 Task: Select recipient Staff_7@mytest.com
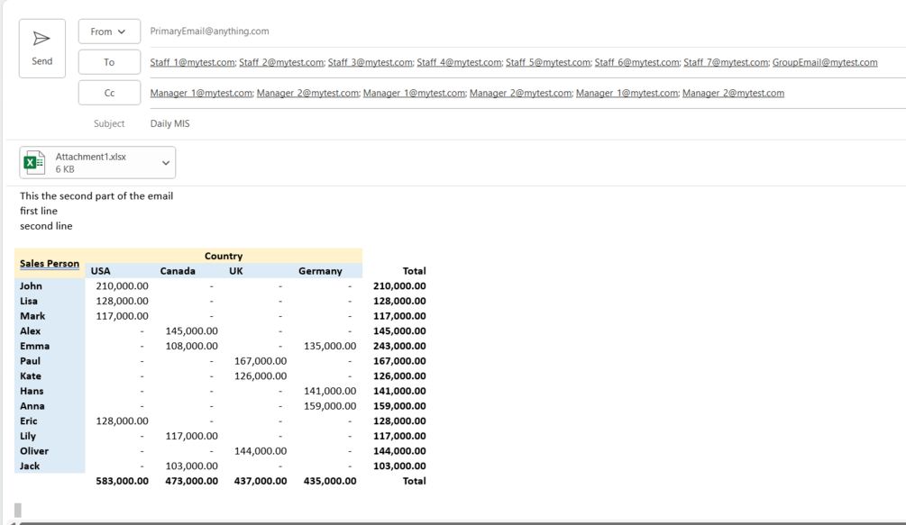726,62
